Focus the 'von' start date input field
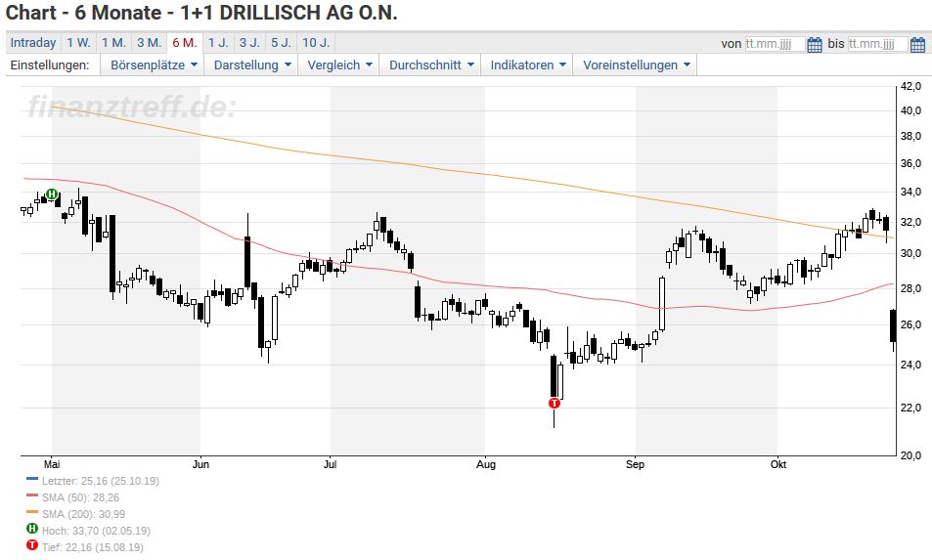 [776, 44]
